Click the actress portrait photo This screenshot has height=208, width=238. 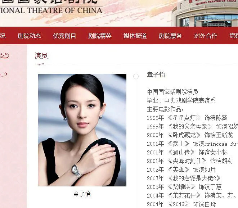[x=82, y=130]
